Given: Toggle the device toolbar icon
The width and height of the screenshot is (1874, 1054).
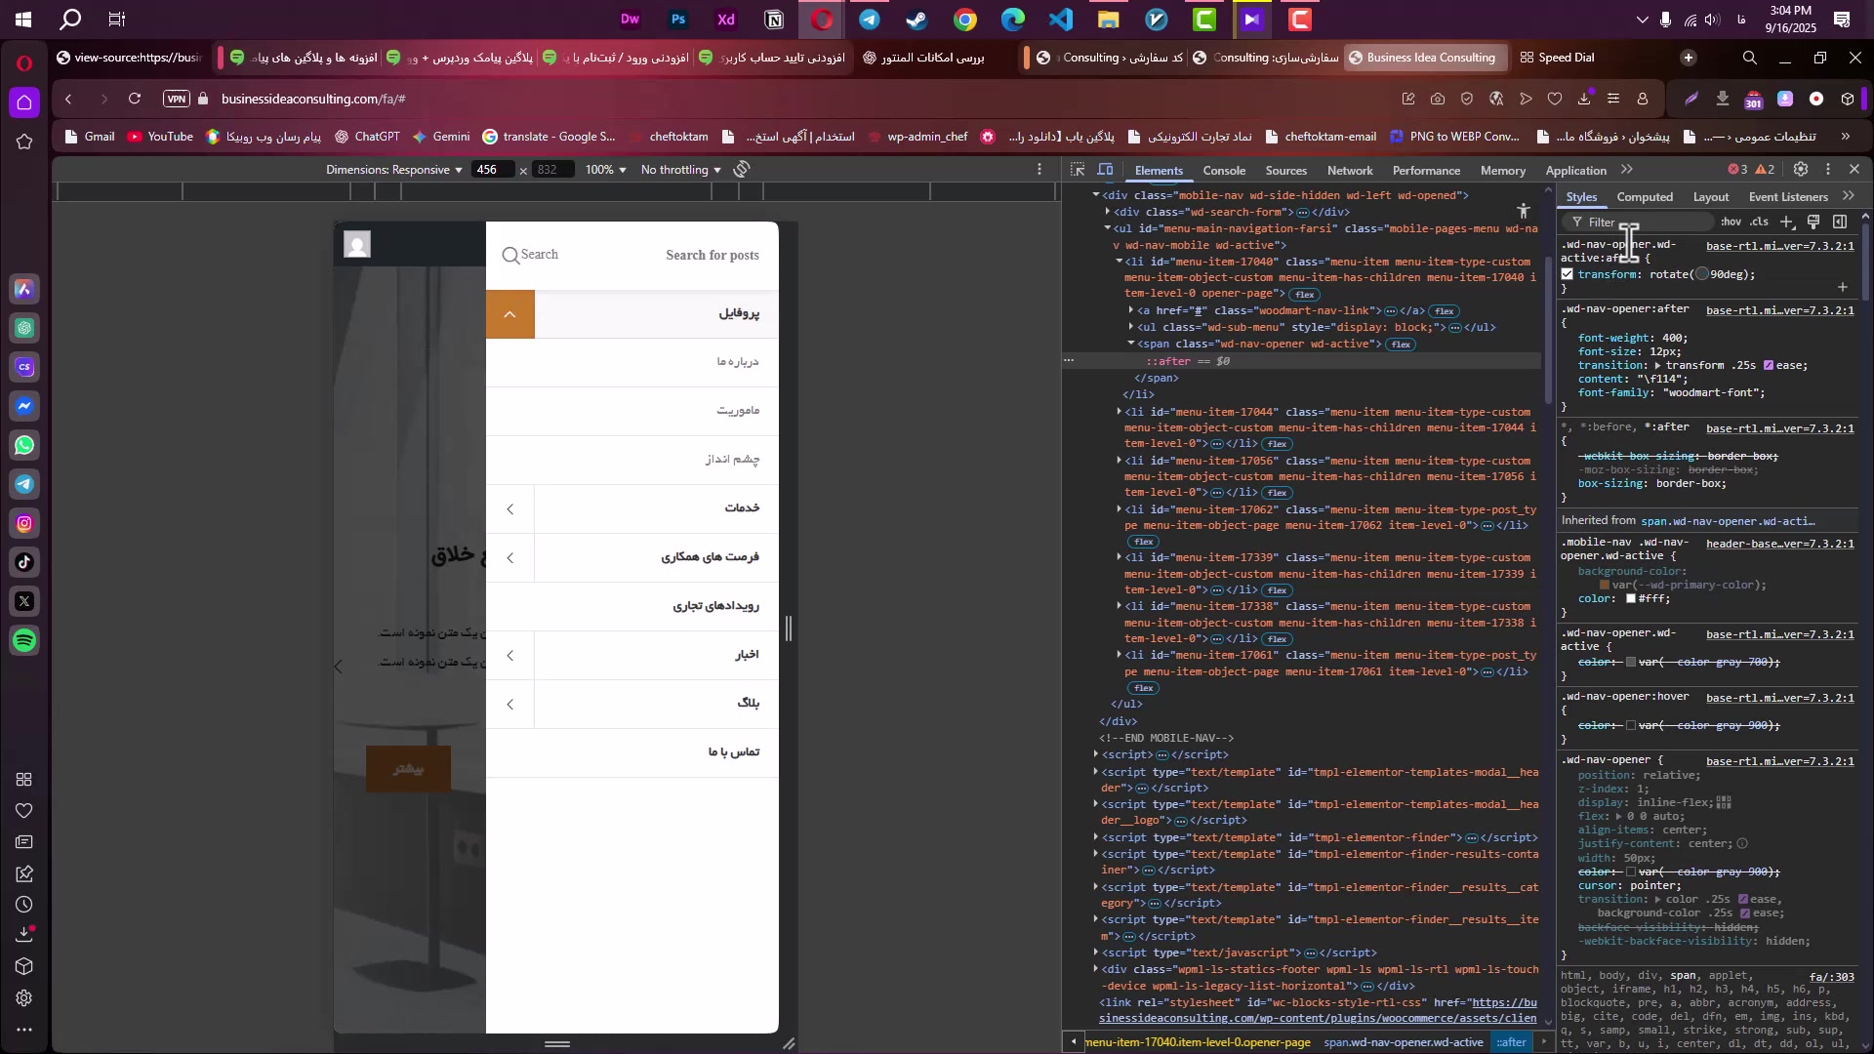Looking at the screenshot, I should pos(1105,170).
